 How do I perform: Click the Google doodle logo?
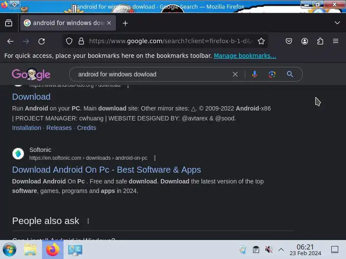point(31,74)
